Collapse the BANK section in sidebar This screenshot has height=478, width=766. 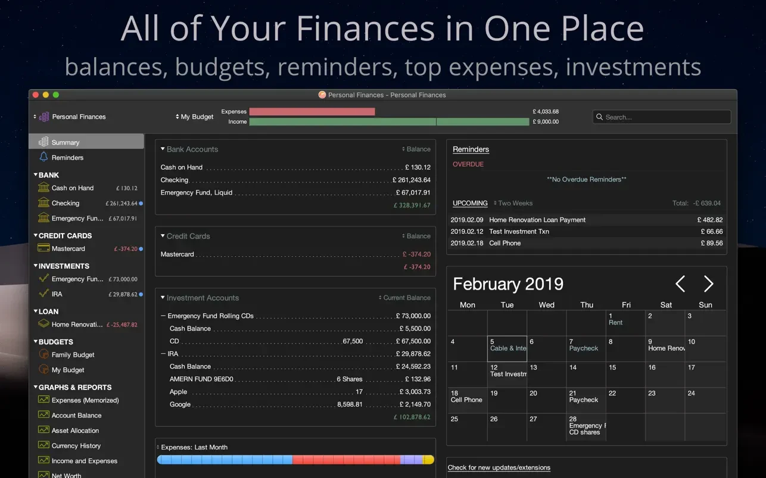click(36, 175)
